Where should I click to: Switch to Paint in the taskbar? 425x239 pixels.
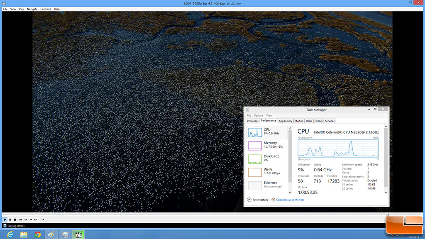(x=51, y=234)
